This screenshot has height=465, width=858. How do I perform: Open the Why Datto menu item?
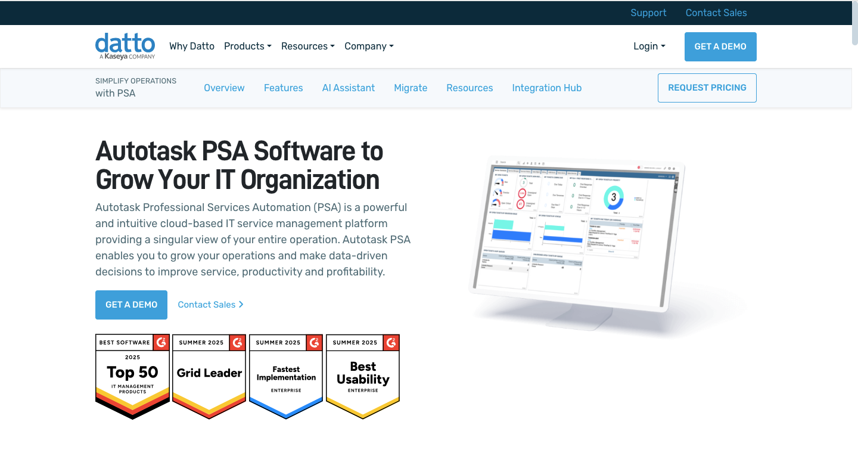[192, 46]
